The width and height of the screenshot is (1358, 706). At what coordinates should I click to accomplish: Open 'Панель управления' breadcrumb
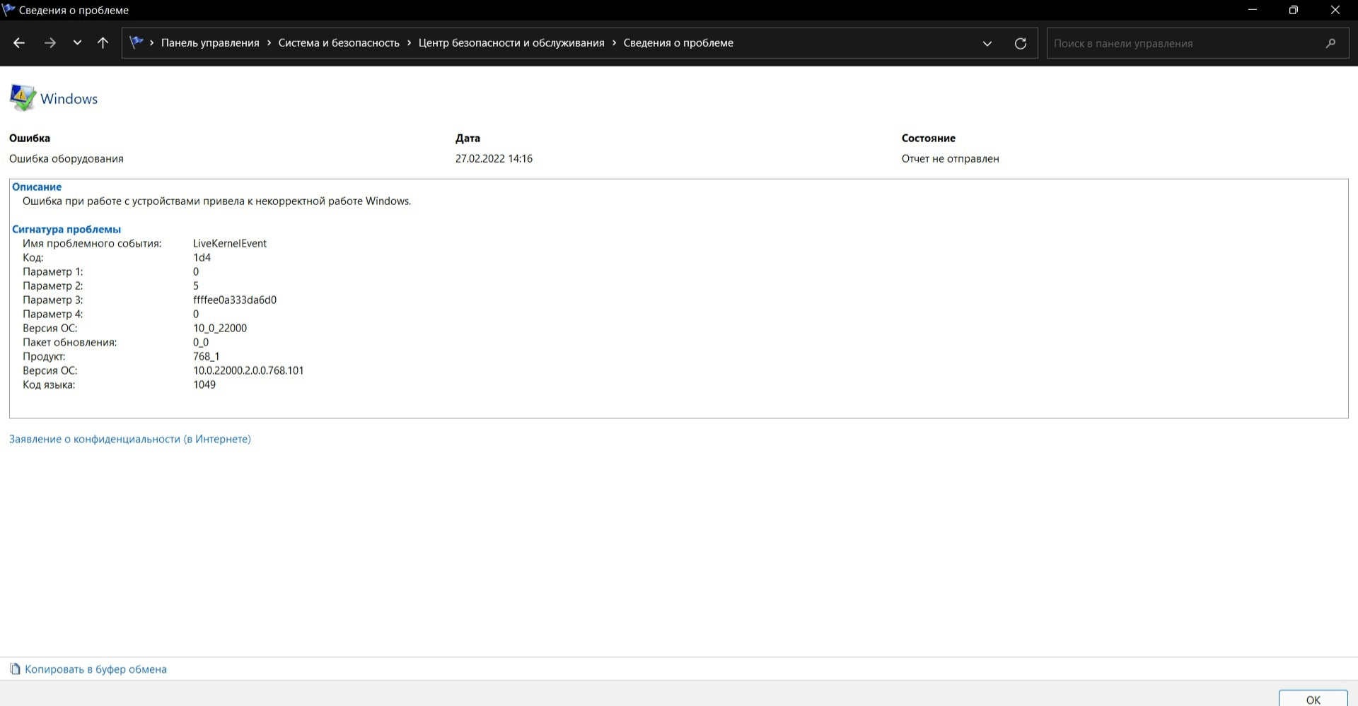[210, 43]
